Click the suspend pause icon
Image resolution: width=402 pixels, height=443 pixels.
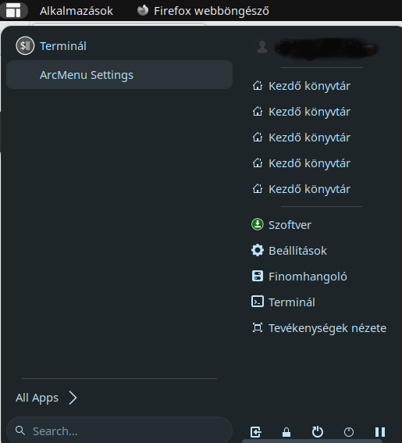380,432
